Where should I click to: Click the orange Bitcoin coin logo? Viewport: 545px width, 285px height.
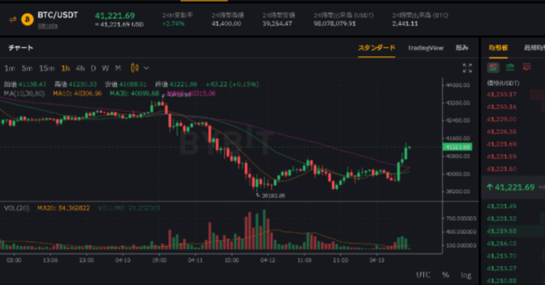27,19
